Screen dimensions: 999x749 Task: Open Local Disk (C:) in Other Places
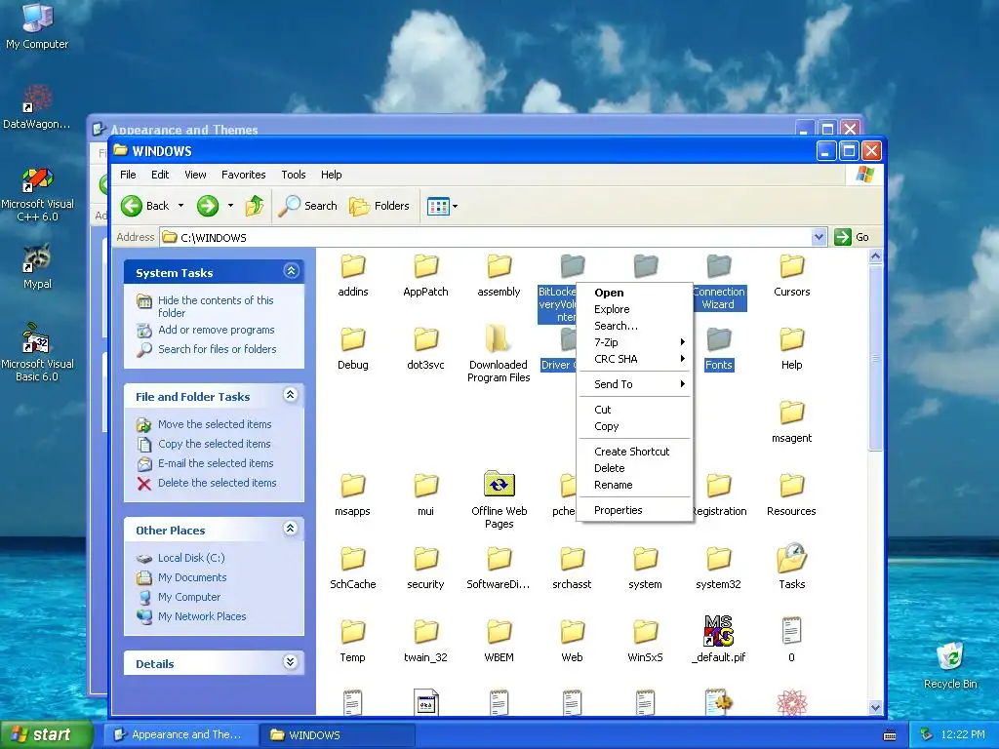(x=191, y=558)
